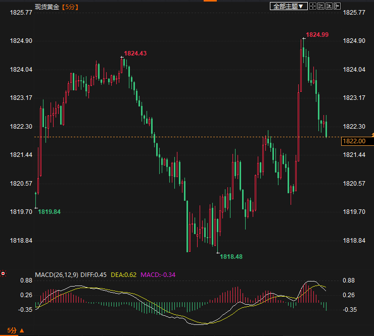Toggle the yellow DEA:0.62 line label
This screenshot has height=336, width=374.
[123, 275]
